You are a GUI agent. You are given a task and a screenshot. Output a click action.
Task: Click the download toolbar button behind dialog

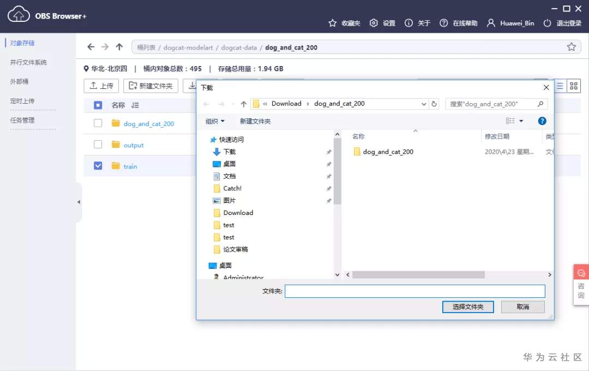pyautogui.click(x=190, y=86)
